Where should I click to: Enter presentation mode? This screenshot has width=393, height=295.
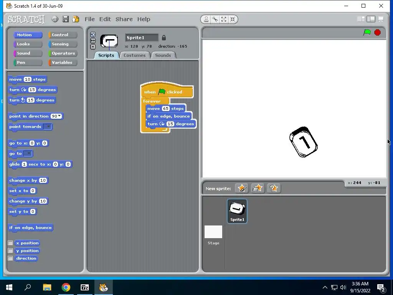coord(381,19)
